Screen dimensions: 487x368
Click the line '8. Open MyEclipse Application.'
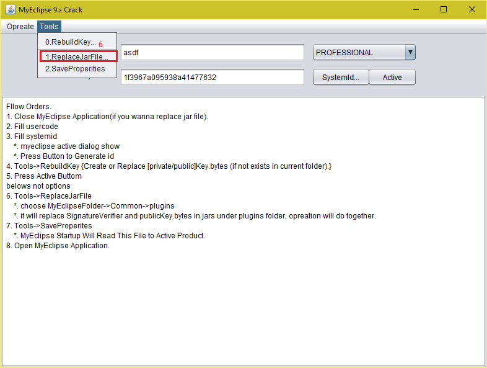tap(58, 246)
